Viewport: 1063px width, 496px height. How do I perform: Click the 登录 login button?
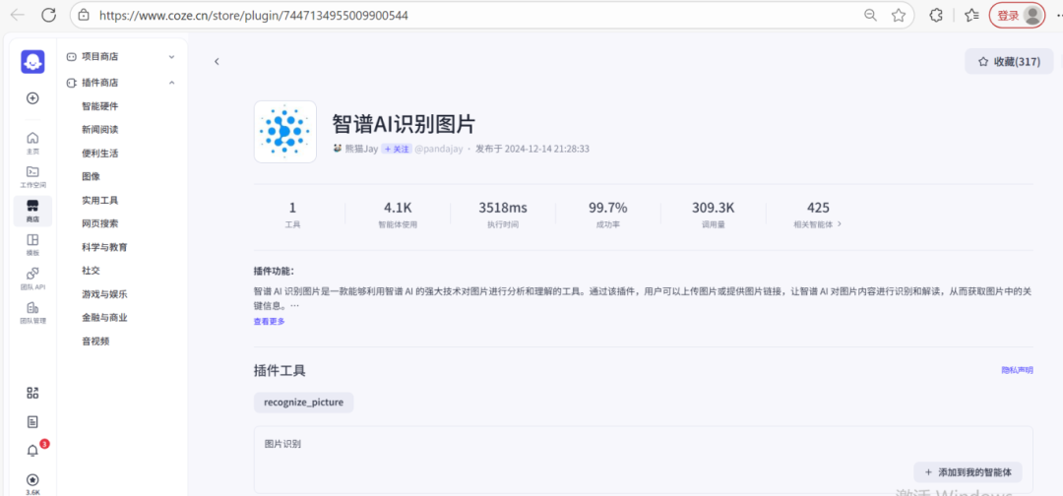coord(1017,15)
